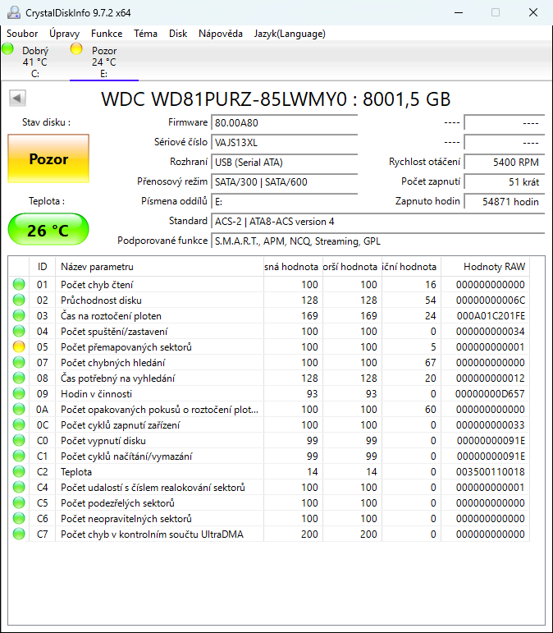
Task: Click raw value 000A01C201FE
Action: [x=491, y=316]
